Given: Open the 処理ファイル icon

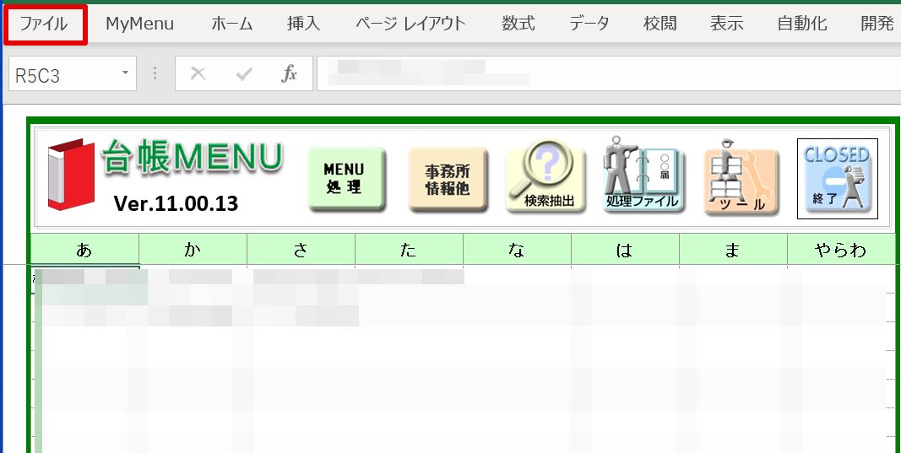Looking at the screenshot, I should (643, 175).
